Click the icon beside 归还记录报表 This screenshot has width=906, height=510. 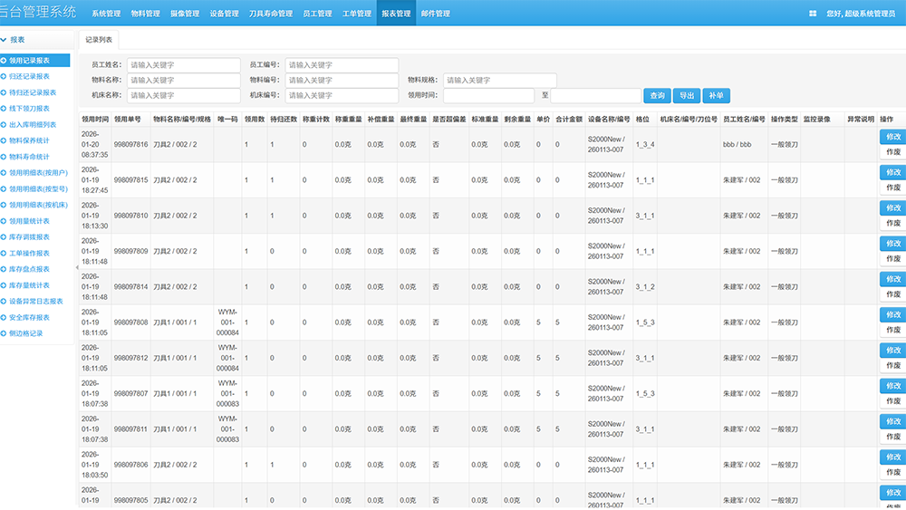click(4, 76)
